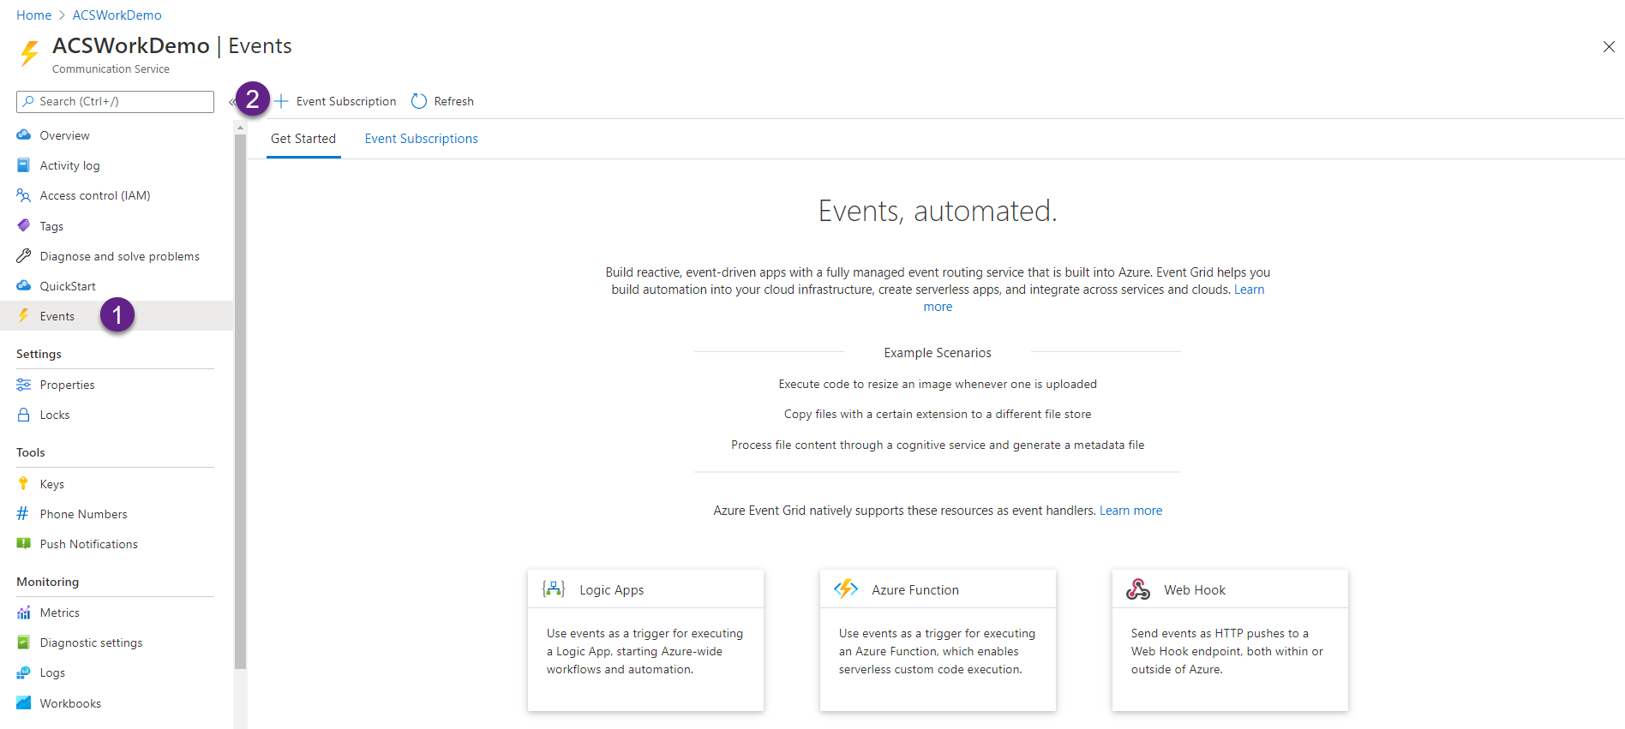Image resolution: width=1625 pixels, height=729 pixels.
Task: Click the Overview cloud icon in sidebar
Action: tap(24, 135)
